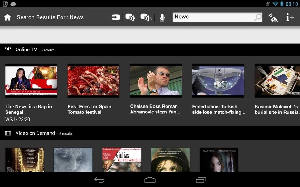Click the "Kasimir Malevich's burial site" title
Viewport: 300px width, 187px height.
(x=277, y=109)
